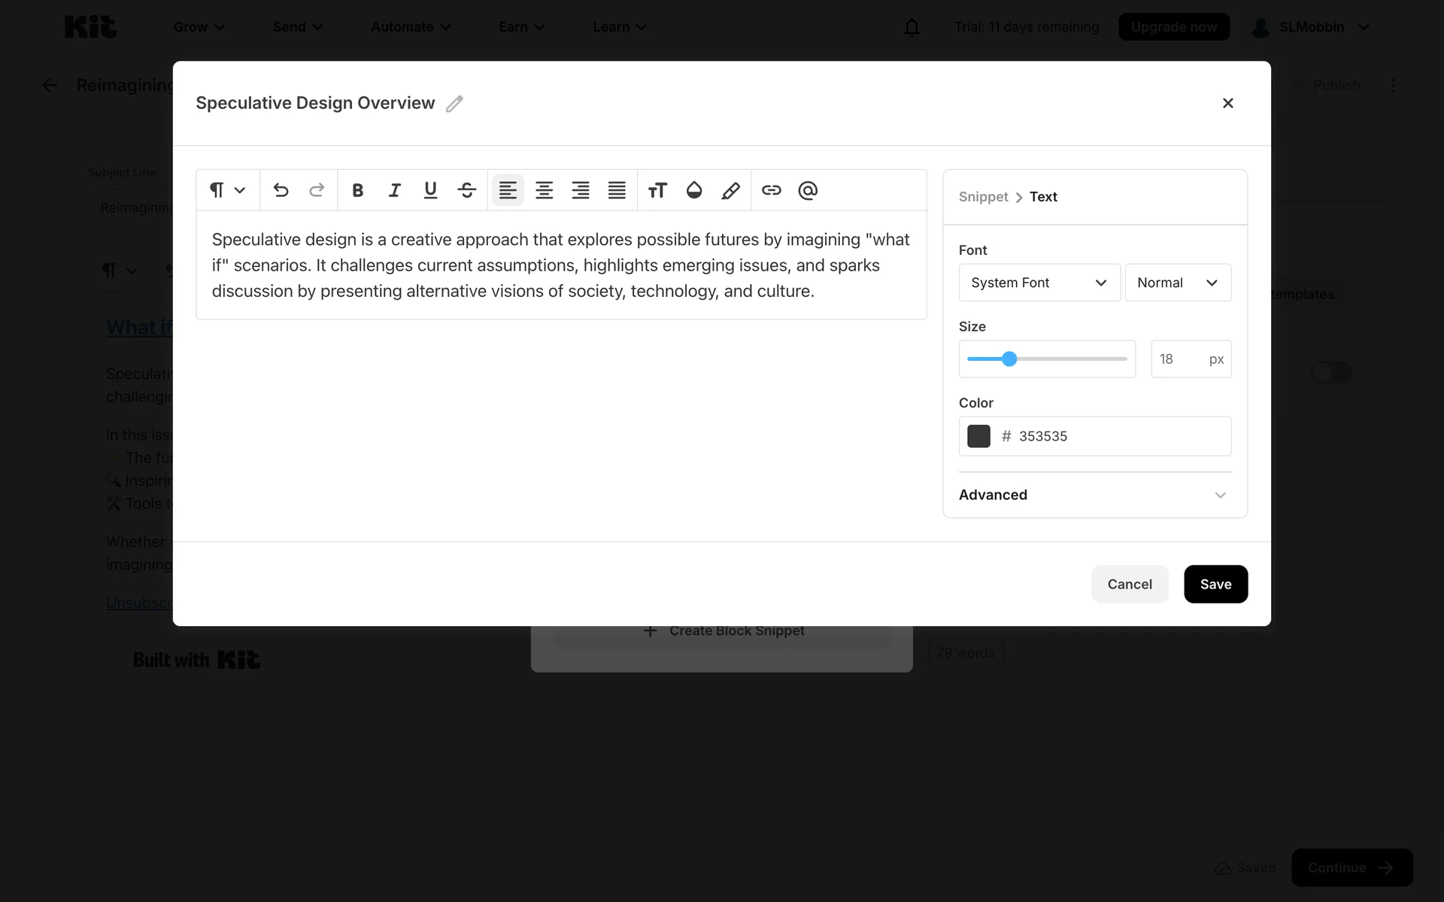Screen dimensions: 1444x902
Task: Go to Snippet in the breadcrumb
Action: 983,197
